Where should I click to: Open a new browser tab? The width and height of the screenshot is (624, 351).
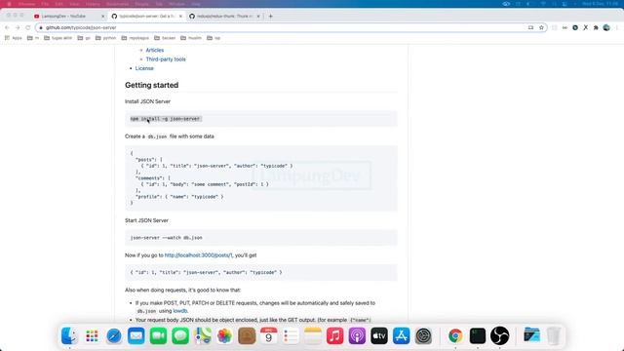[x=271, y=17]
